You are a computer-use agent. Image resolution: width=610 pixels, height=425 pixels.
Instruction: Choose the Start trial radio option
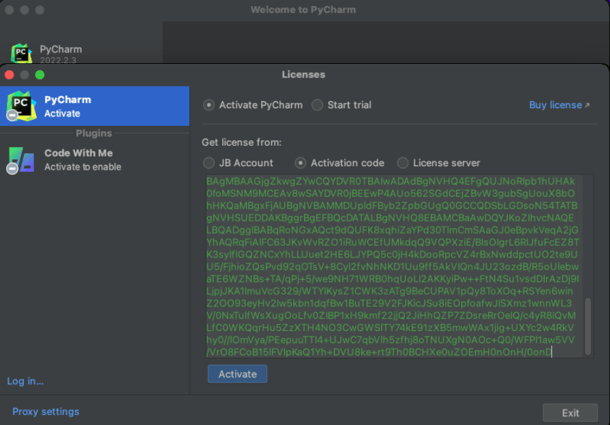pyautogui.click(x=318, y=105)
